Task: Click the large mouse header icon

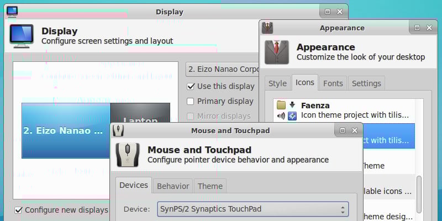Action: click(128, 155)
